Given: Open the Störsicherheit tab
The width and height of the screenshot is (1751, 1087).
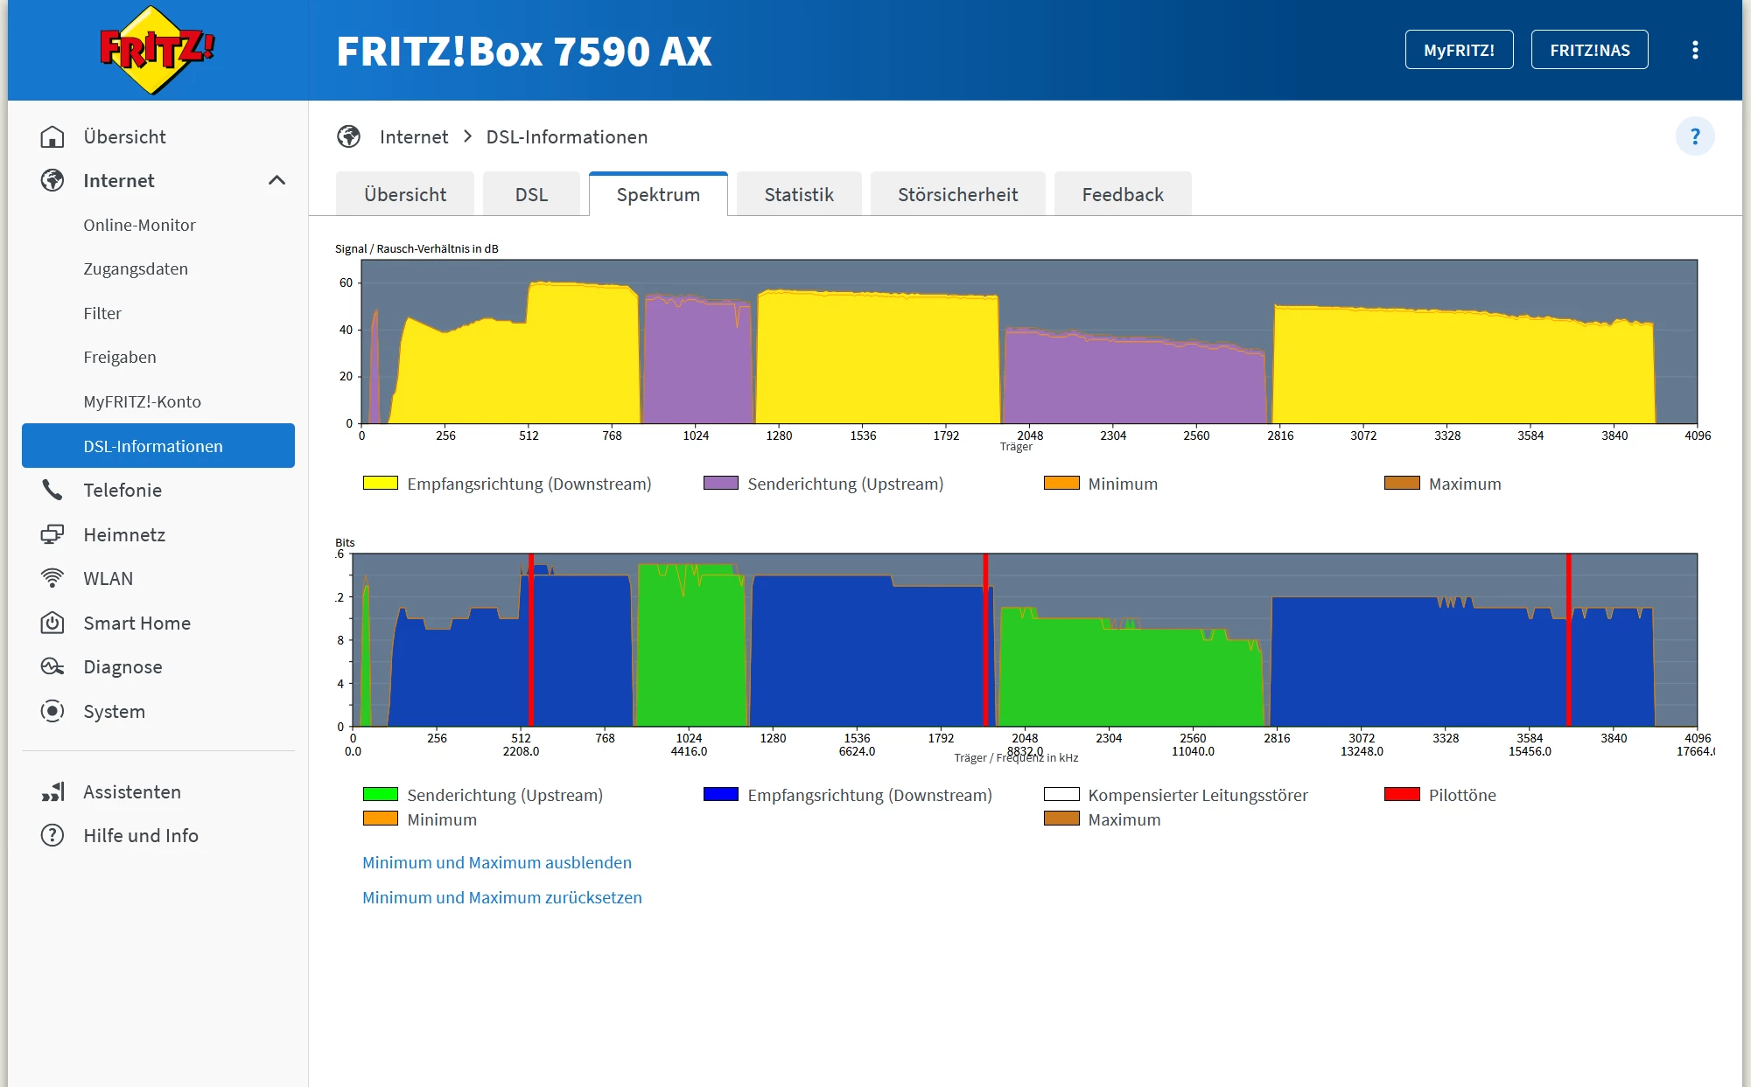Looking at the screenshot, I should tap(957, 194).
